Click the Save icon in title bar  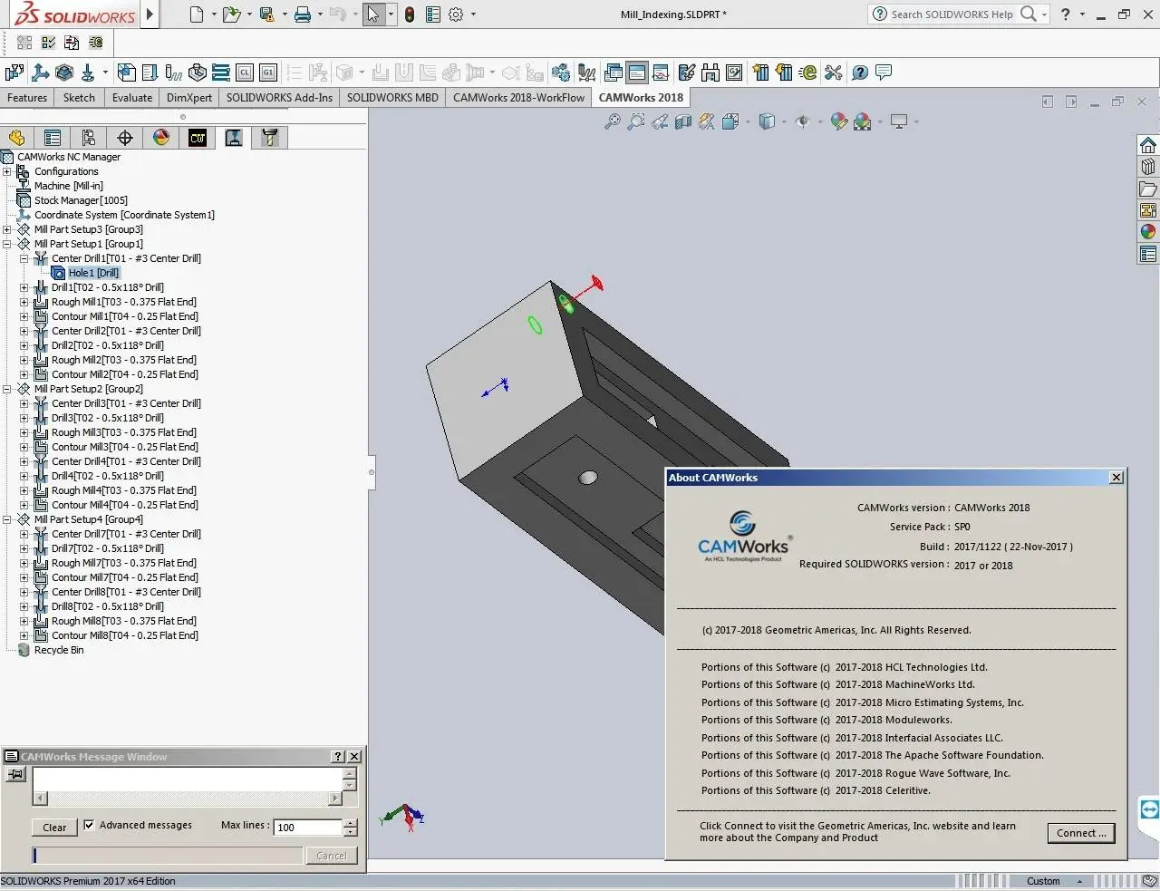tap(266, 15)
